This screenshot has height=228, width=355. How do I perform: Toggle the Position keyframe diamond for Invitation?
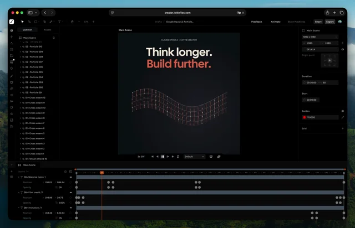[x=70, y=213]
